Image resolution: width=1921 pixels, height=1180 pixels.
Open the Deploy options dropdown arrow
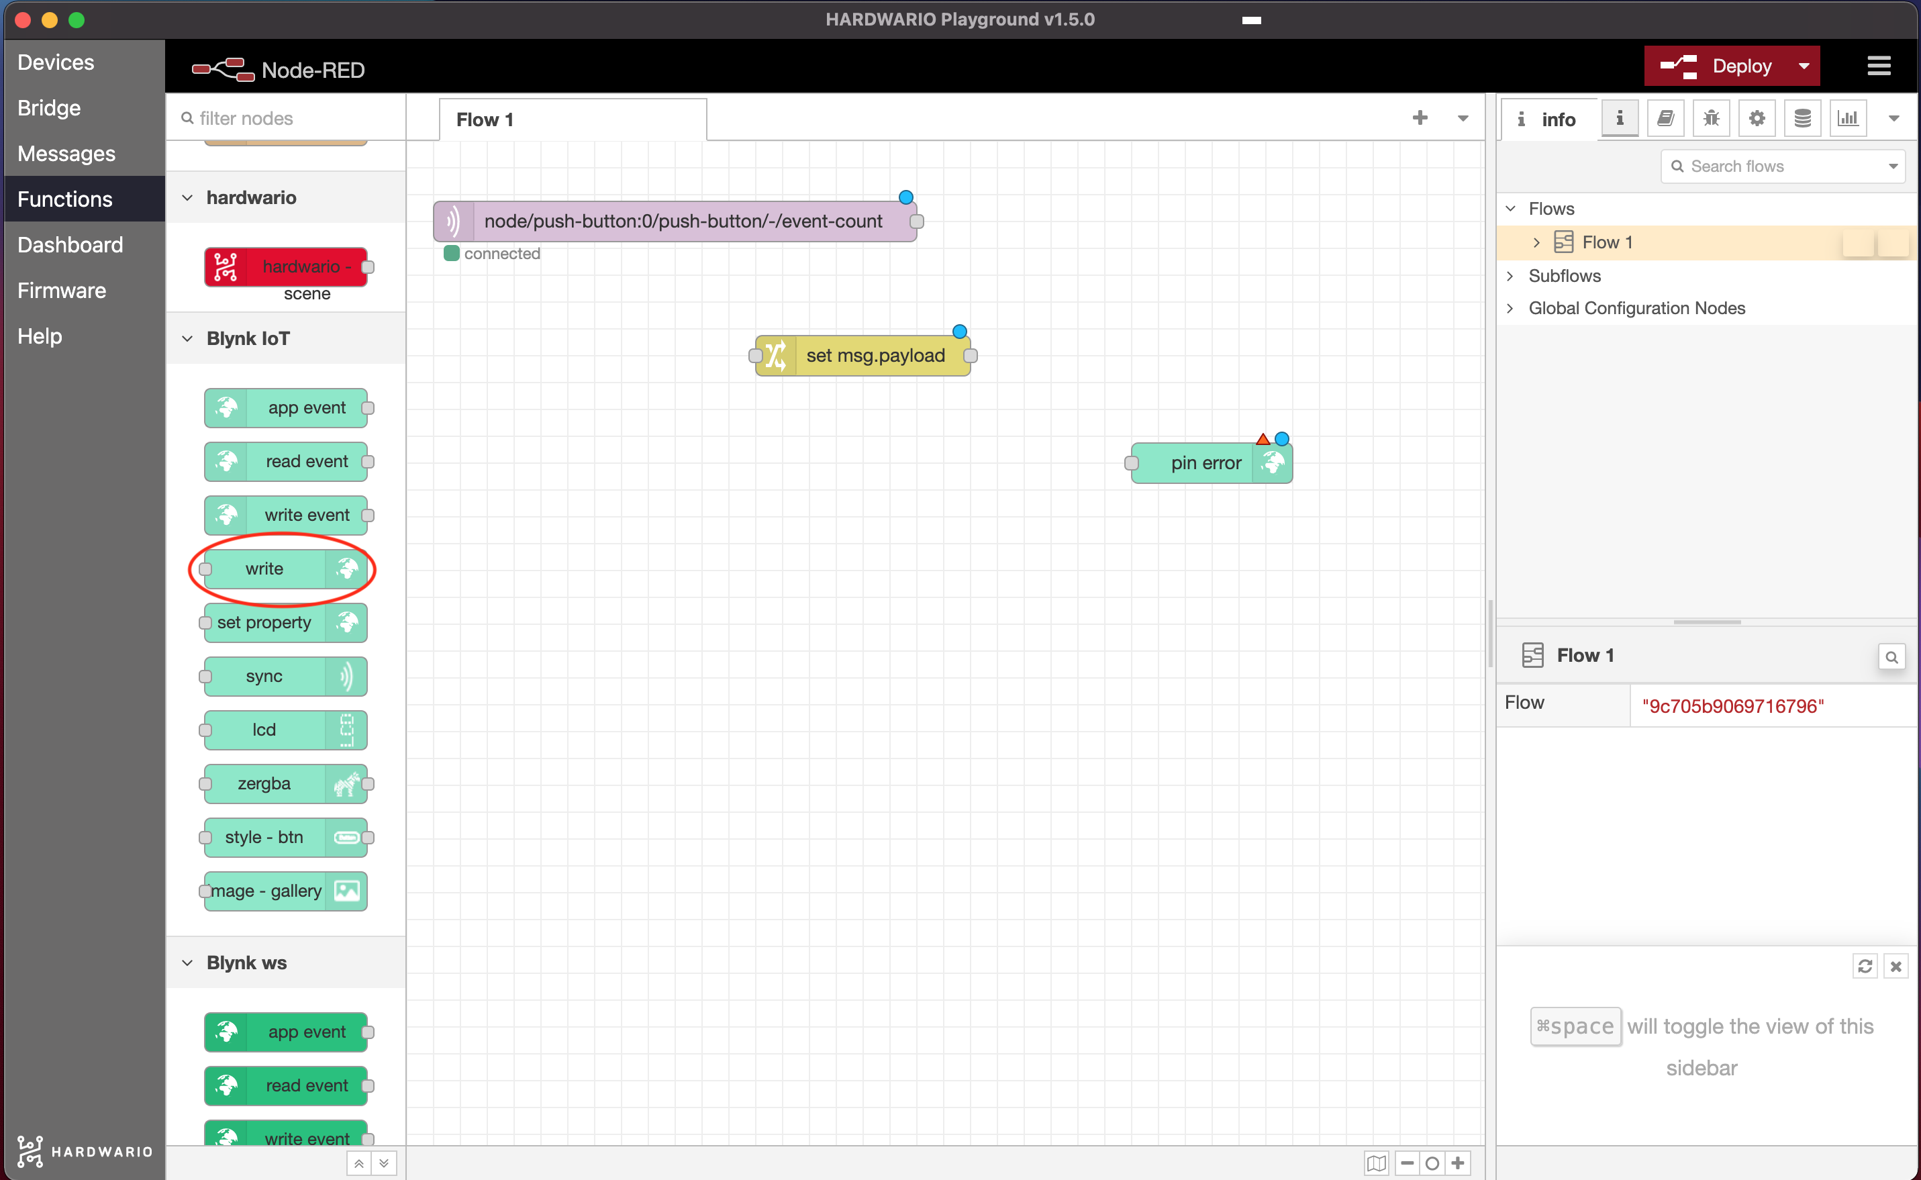click(1804, 66)
